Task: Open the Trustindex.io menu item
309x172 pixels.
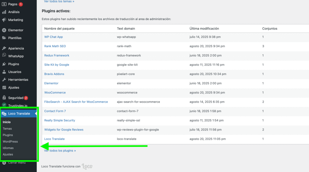Action: click(x=18, y=105)
